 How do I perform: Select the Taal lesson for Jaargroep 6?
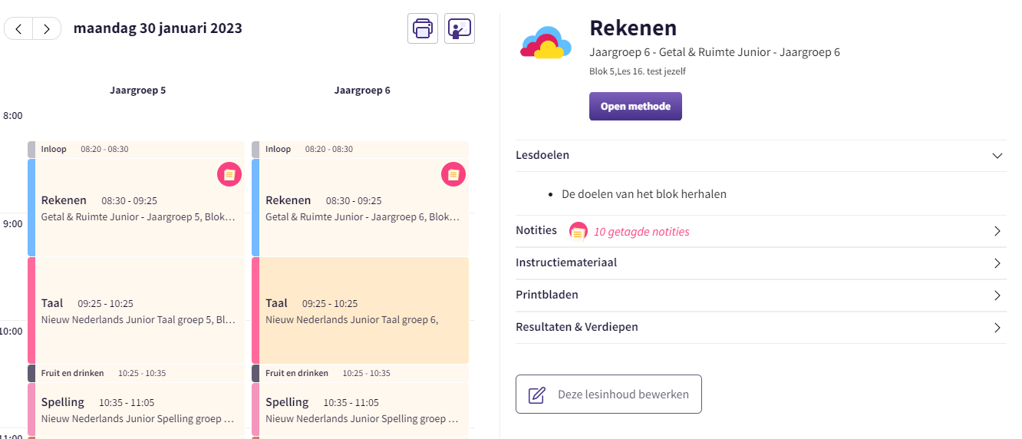tap(361, 310)
